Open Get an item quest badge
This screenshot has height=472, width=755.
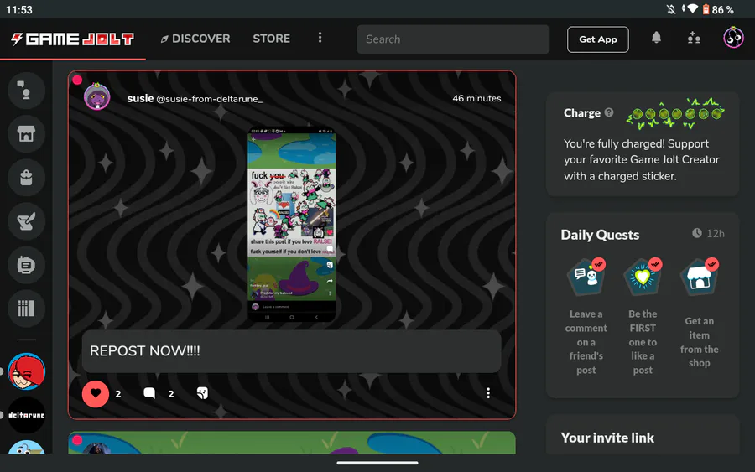click(x=699, y=277)
